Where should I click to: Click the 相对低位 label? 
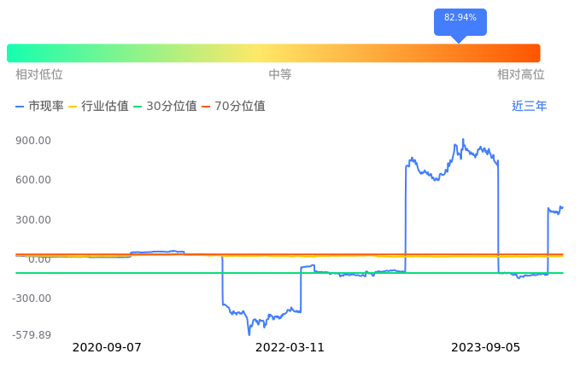click(39, 75)
